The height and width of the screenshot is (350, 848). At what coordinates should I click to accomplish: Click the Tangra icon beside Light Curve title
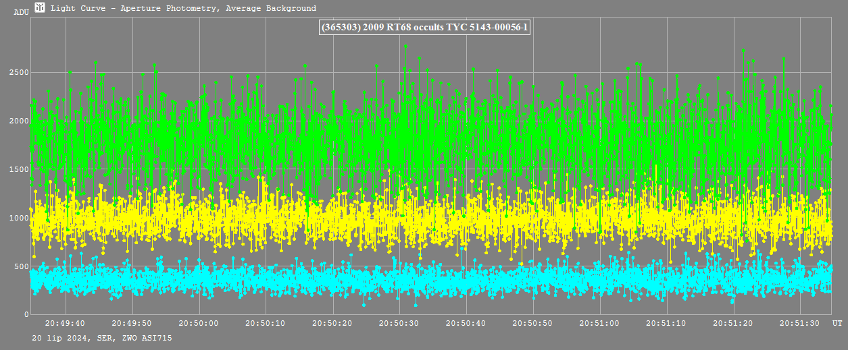pyautogui.click(x=40, y=8)
